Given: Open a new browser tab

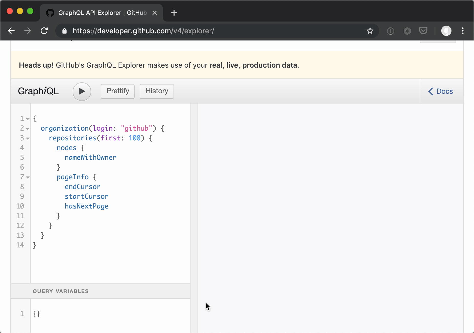Looking at the screenshot, I should tap(174, 13).
